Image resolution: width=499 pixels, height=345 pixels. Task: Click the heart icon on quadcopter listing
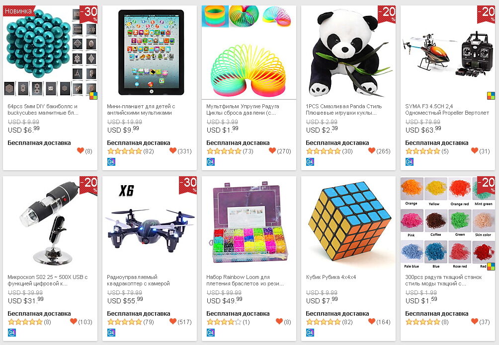click(x=173, y=322)
